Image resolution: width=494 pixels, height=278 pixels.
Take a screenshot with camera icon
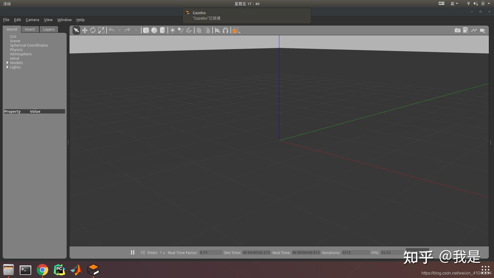click(457, 30)
